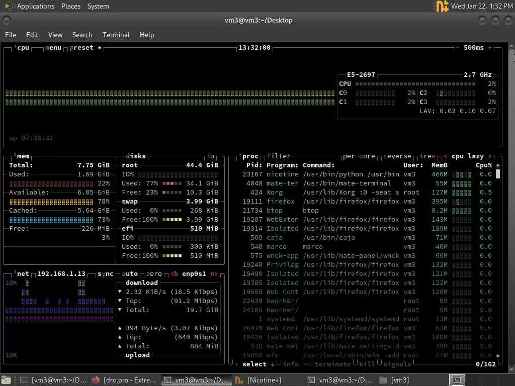Toggle per-core process CPU usage
The image size is (515, 386).
point(359,156)
